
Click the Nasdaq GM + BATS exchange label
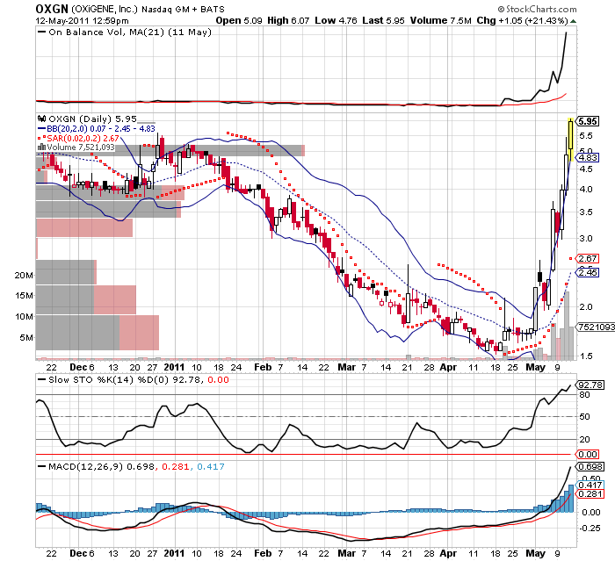pos(183,9)
